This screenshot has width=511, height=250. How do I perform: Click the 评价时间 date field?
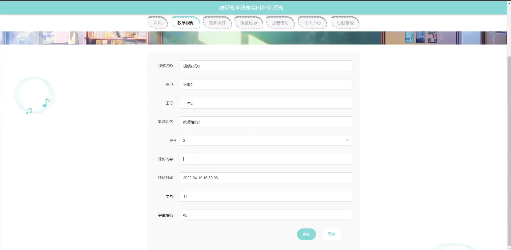tap(266, 178)
